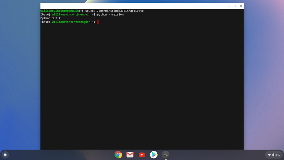Select 'source /opt/miniconda3/bin/activate' command text
Image resolution: width=284 pixels, height=160 pixels.
tap(114, 11)
